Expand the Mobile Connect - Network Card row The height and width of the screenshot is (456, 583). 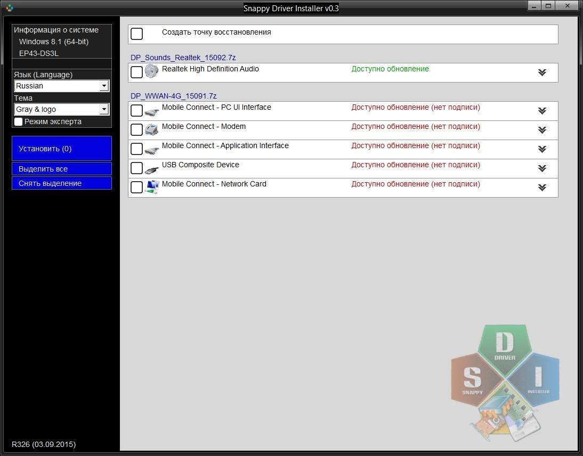click(x=542, y=188)
